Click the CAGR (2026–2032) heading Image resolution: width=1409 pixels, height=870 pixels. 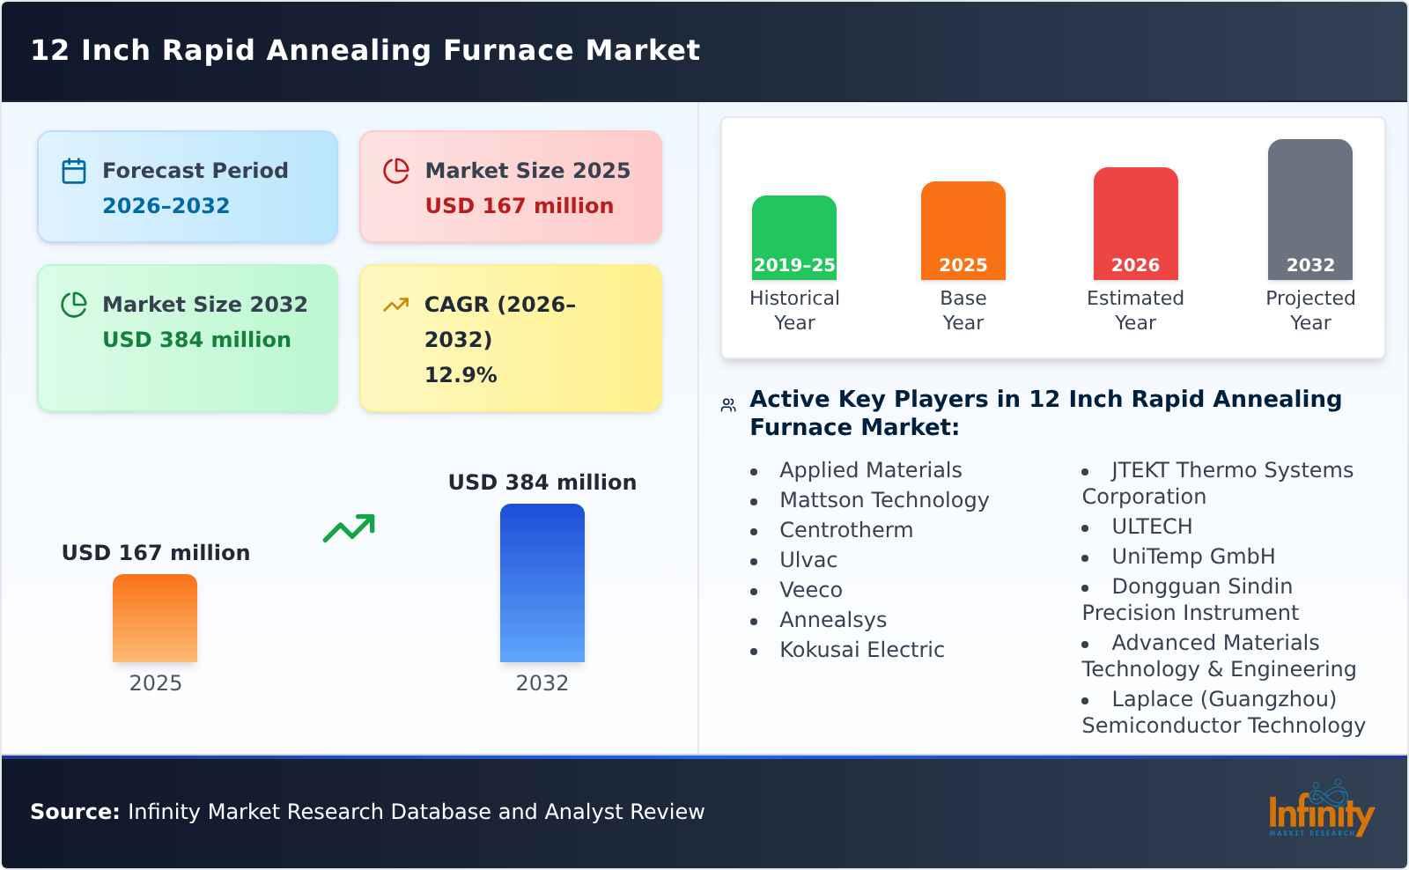pyautogui.click(x=500, y=321)
